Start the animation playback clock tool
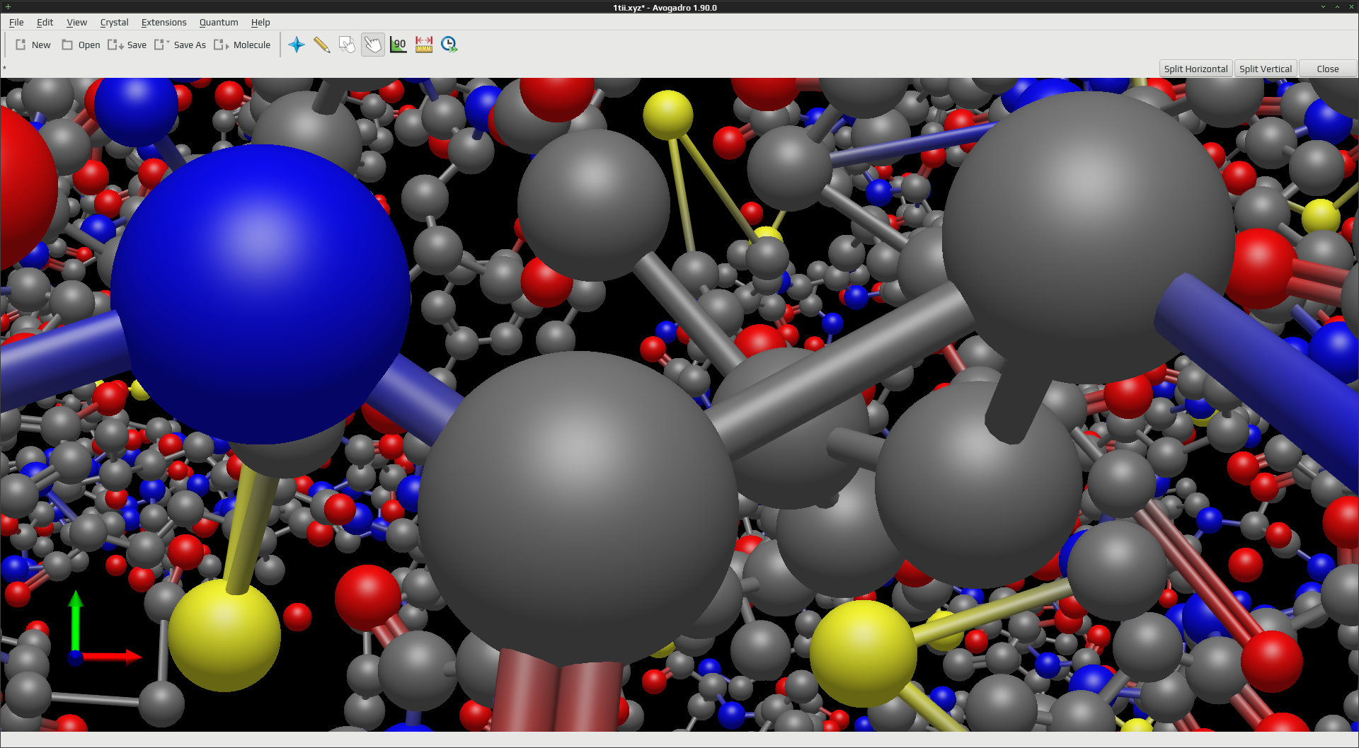This screenshot has width=1359, height=748. pos(449,45)
